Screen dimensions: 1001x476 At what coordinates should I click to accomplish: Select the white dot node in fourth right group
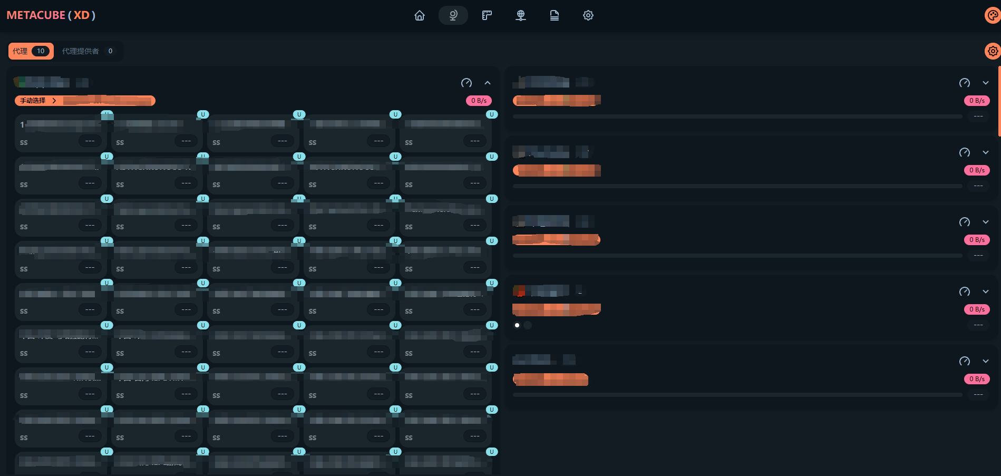pos(517,325)
